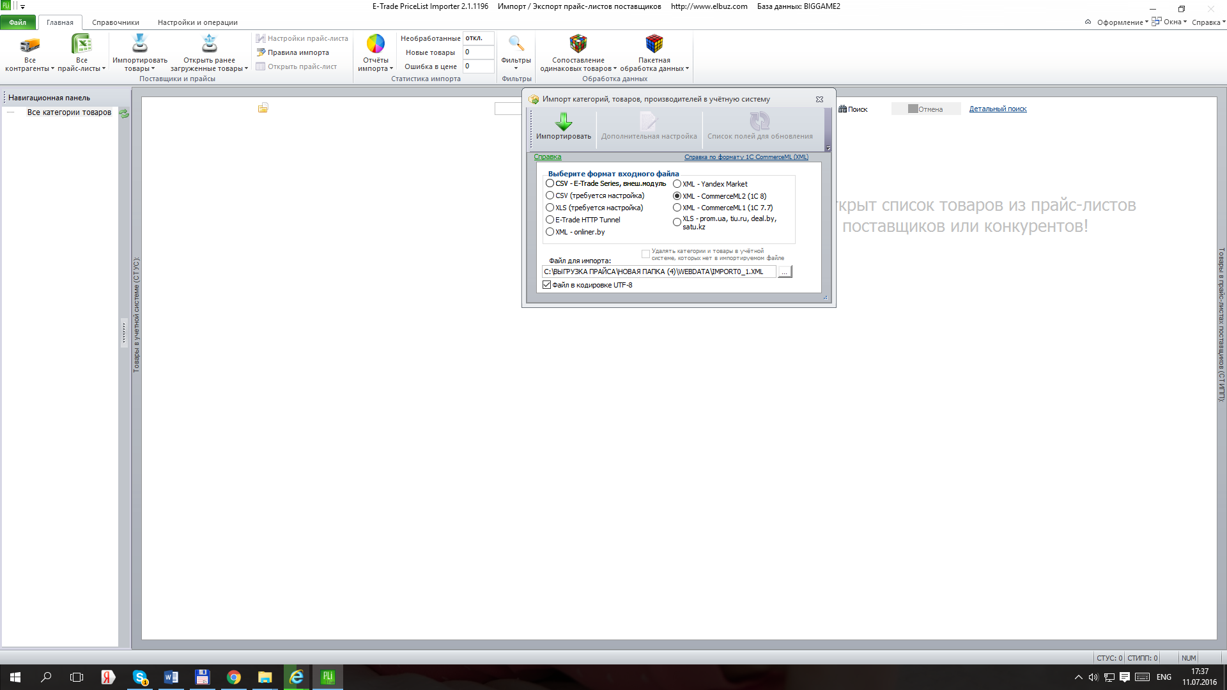Toggle Файл в кодировке UTF-8 checkbox
The height and width of the screenshot is (690, 1227).
546,285
